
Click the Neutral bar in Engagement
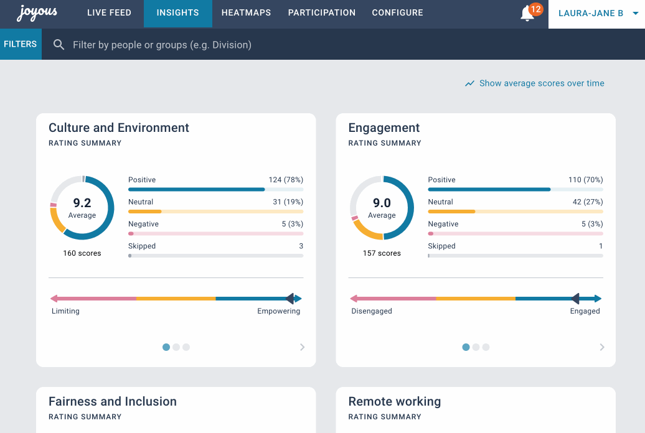tap(516, 212)
